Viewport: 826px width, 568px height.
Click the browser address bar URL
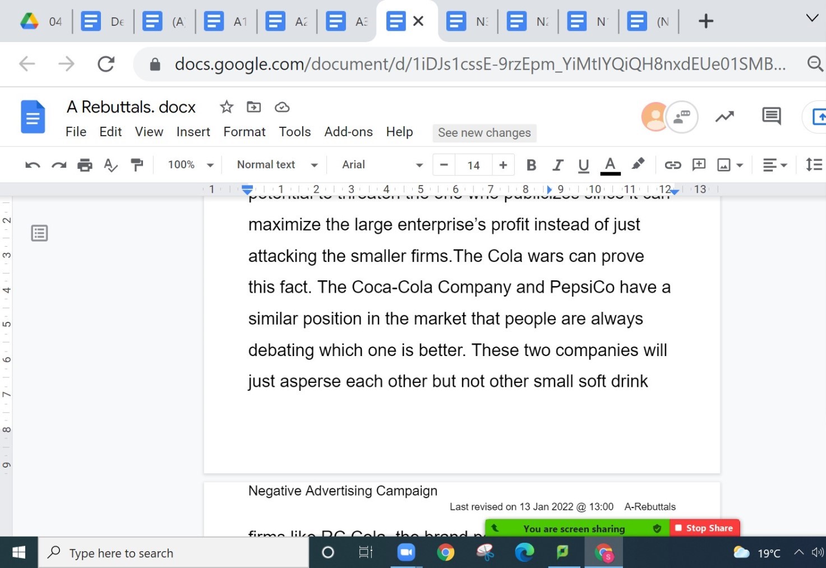pos(479,64)
